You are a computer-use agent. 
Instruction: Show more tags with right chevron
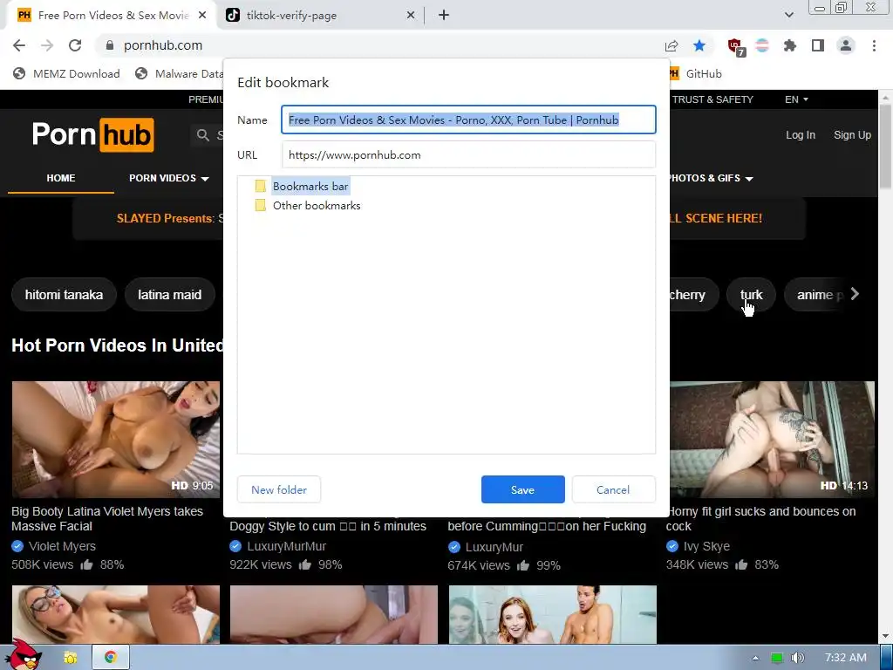[855, 294]
